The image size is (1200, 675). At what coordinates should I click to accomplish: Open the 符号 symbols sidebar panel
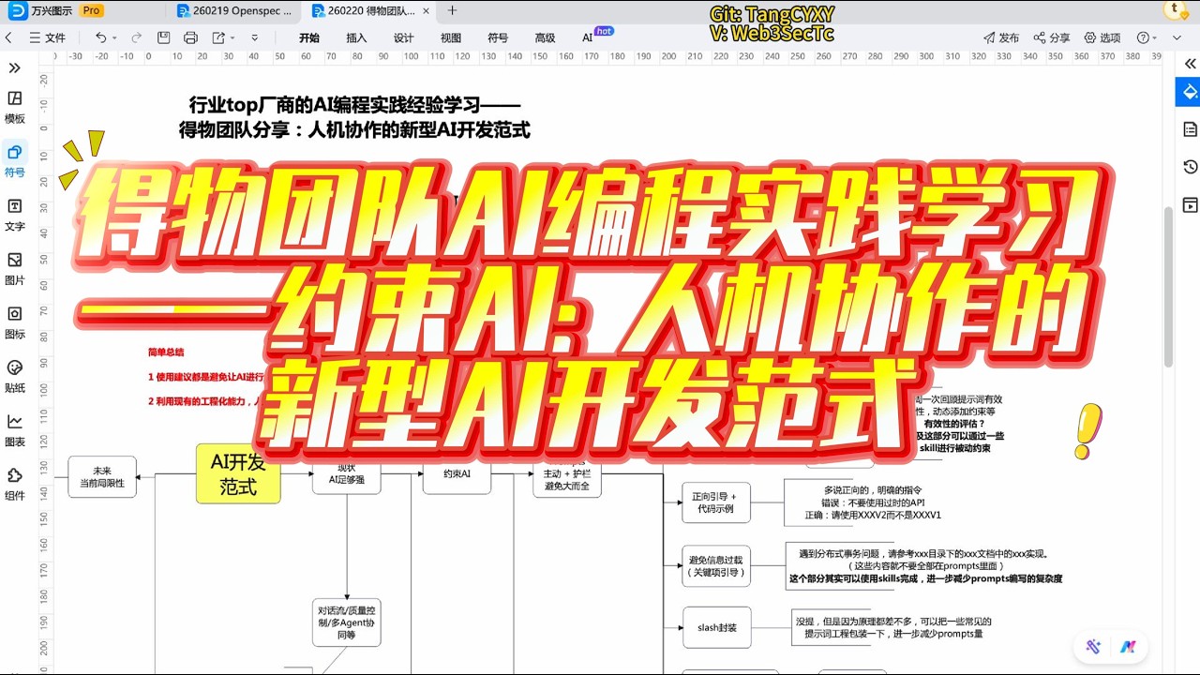tap(15, 160)
